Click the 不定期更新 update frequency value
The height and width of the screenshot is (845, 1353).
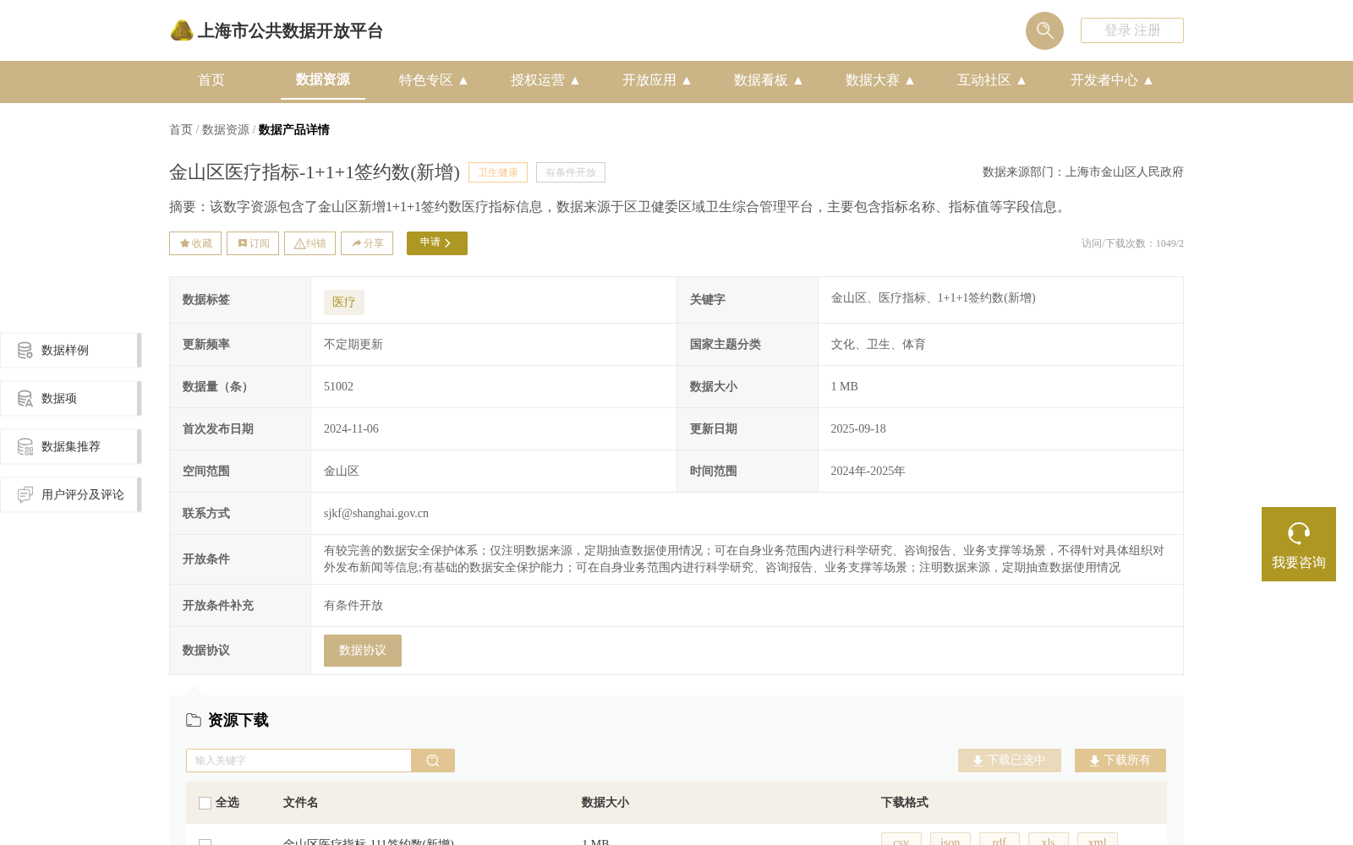click(x=353, y=344)
